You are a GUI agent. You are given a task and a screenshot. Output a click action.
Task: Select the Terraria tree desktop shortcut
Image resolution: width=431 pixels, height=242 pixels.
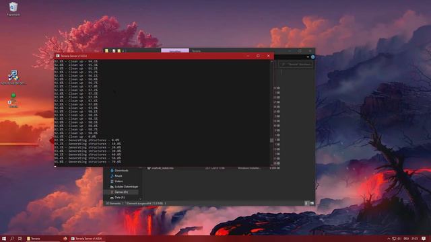[13, 99]
